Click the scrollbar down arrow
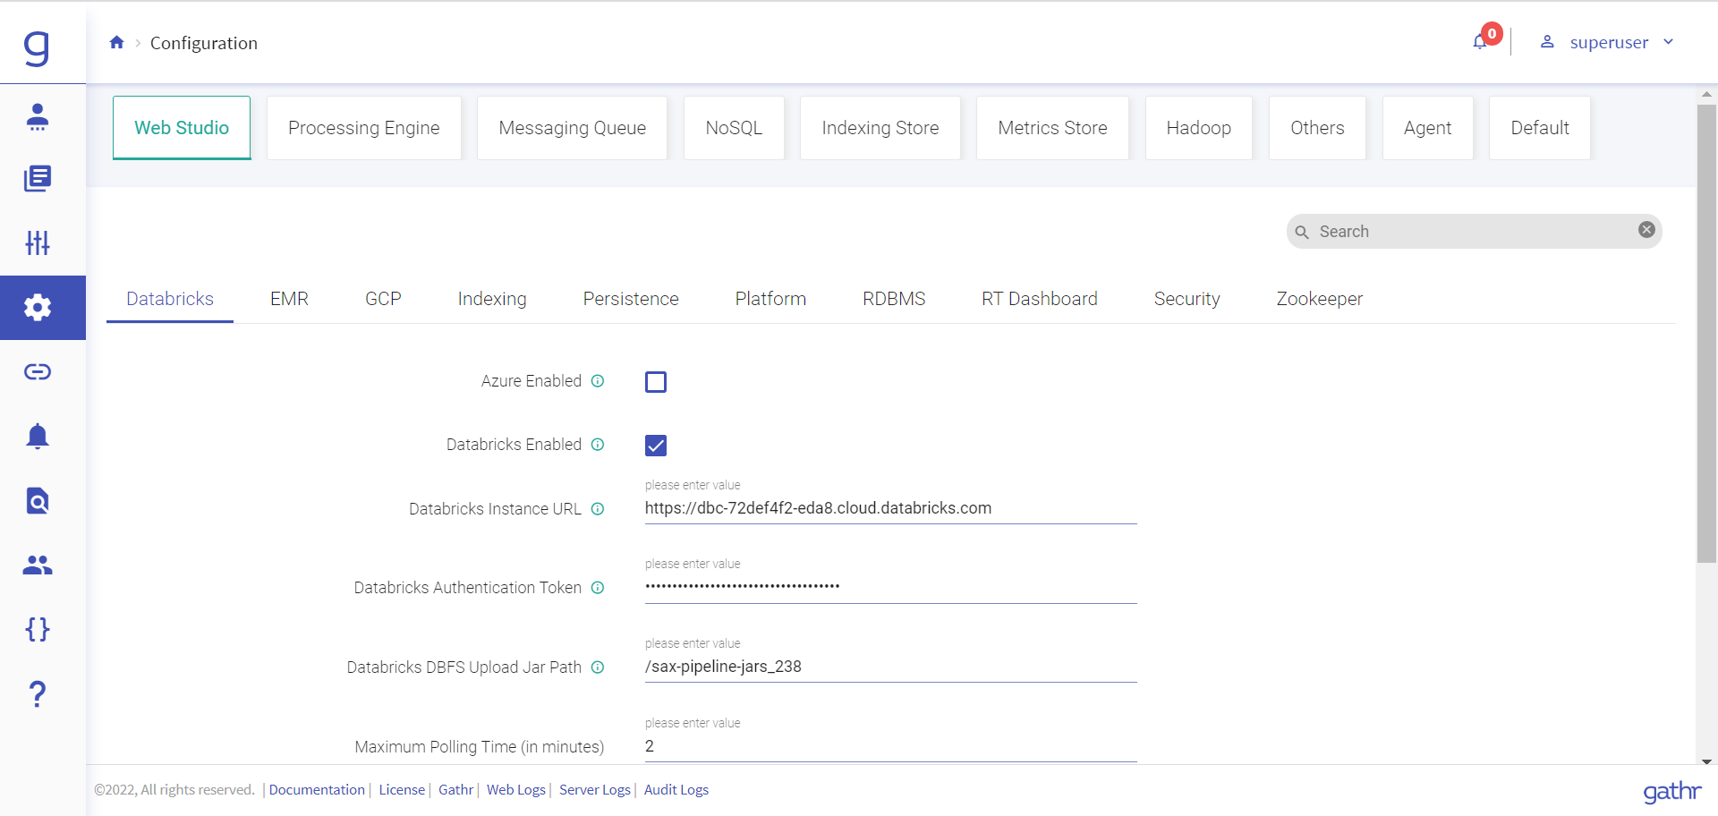This screenshot has width=1718, height=816. tap(1706, 761)
